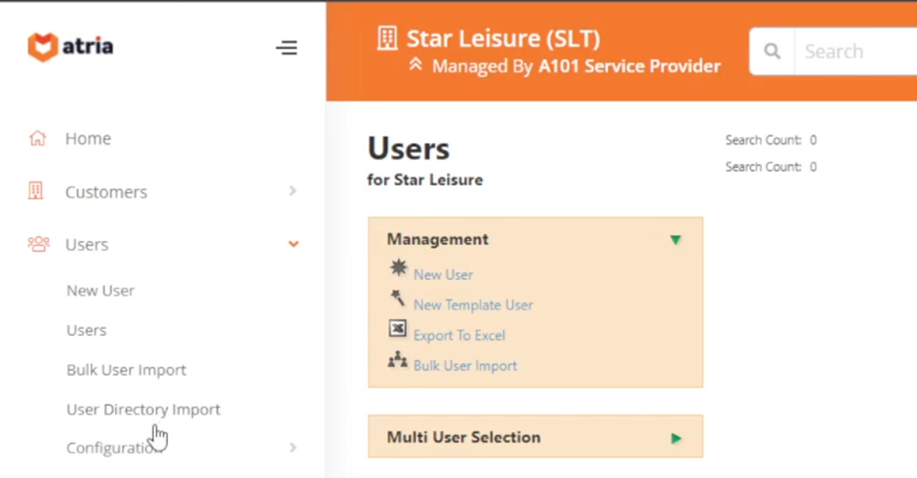Click A101 Service Provider in header

click(629, 66)
